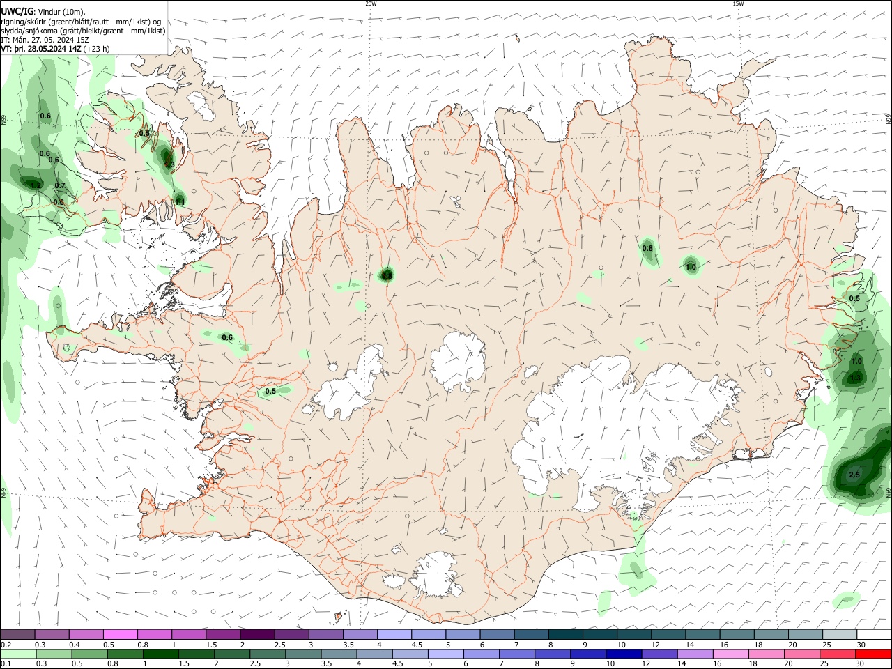The image size is (892, 669).
Task: Click the '0.1' tick label in the lower legend row
Action: click(7, 664)
